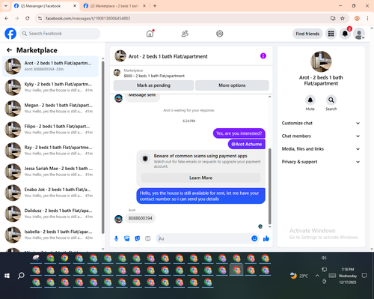Open Chrome tab search dropdown arrow
The image size is (374, 299).
(x=6, y=6)
